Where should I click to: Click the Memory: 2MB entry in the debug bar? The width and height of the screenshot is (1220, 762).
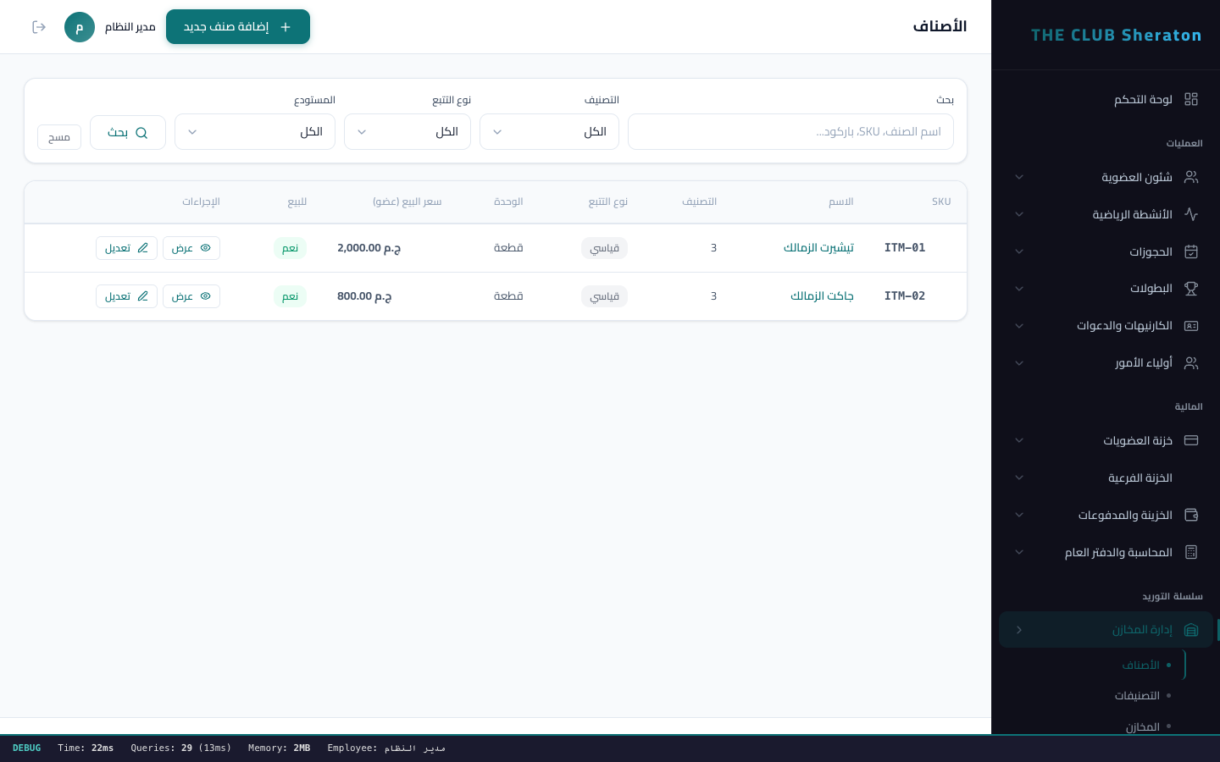click(x=279, y=748)
